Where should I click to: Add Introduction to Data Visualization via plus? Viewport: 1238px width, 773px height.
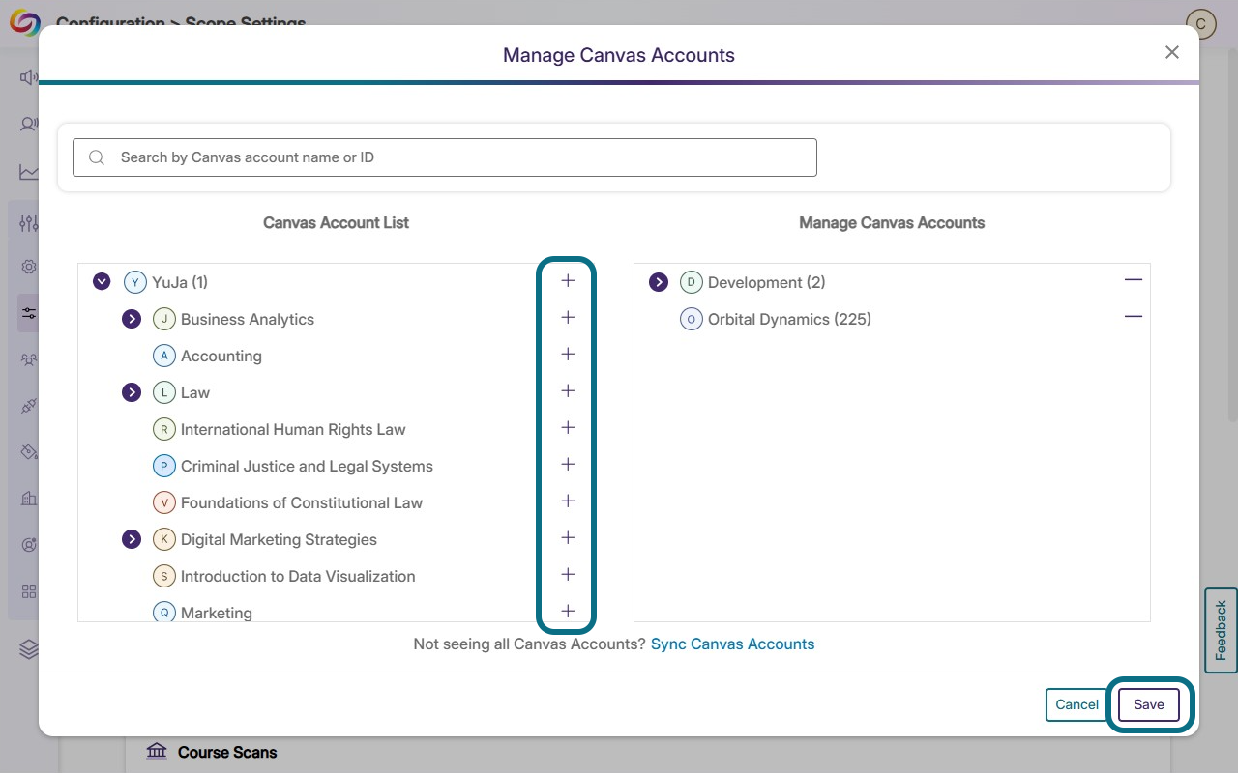click(x=568, y=575)
